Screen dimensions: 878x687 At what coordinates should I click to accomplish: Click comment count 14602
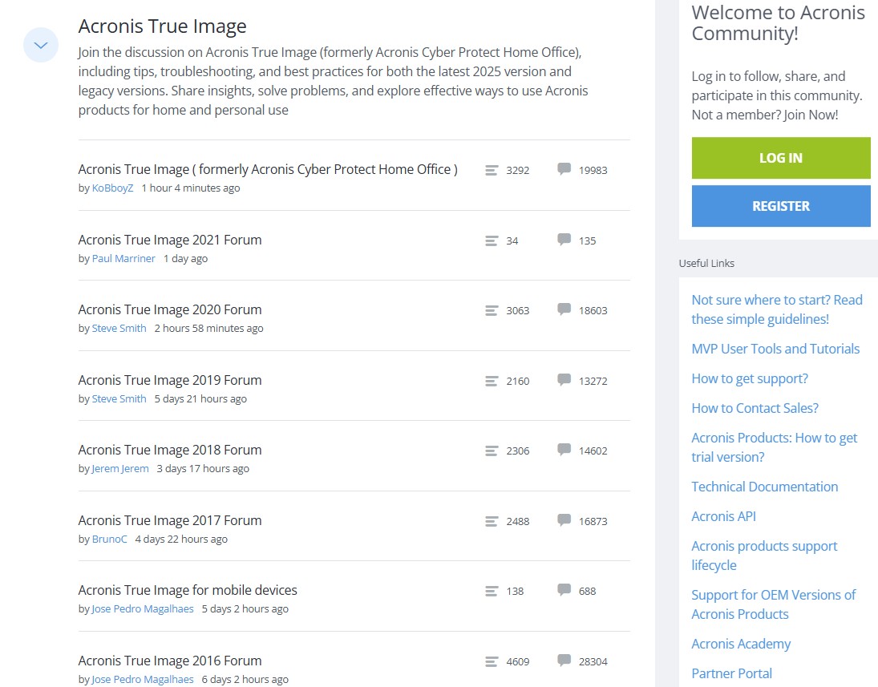tap(593, 451)
